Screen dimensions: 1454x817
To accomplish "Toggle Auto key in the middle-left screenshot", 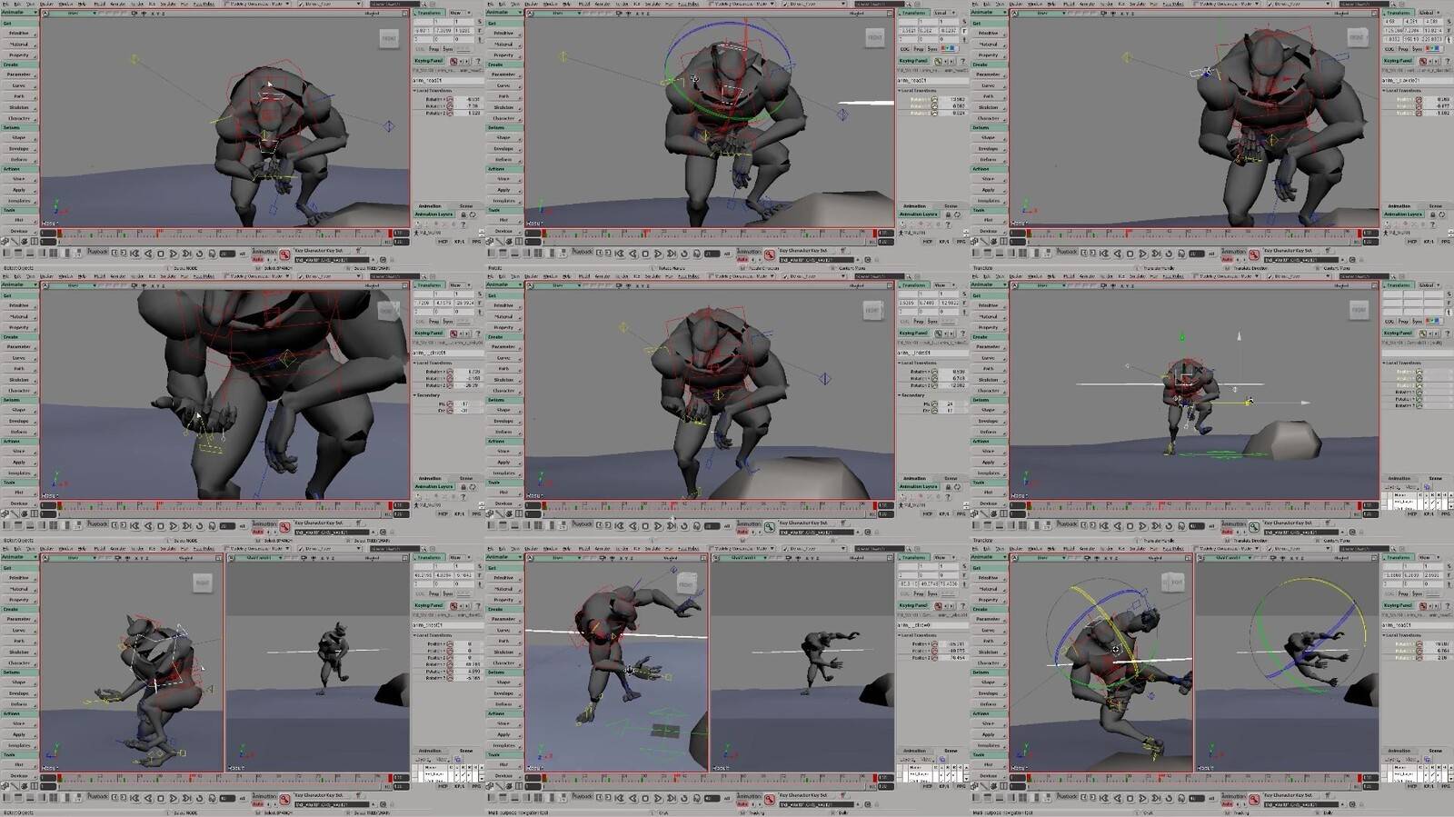I will [257, 533].
